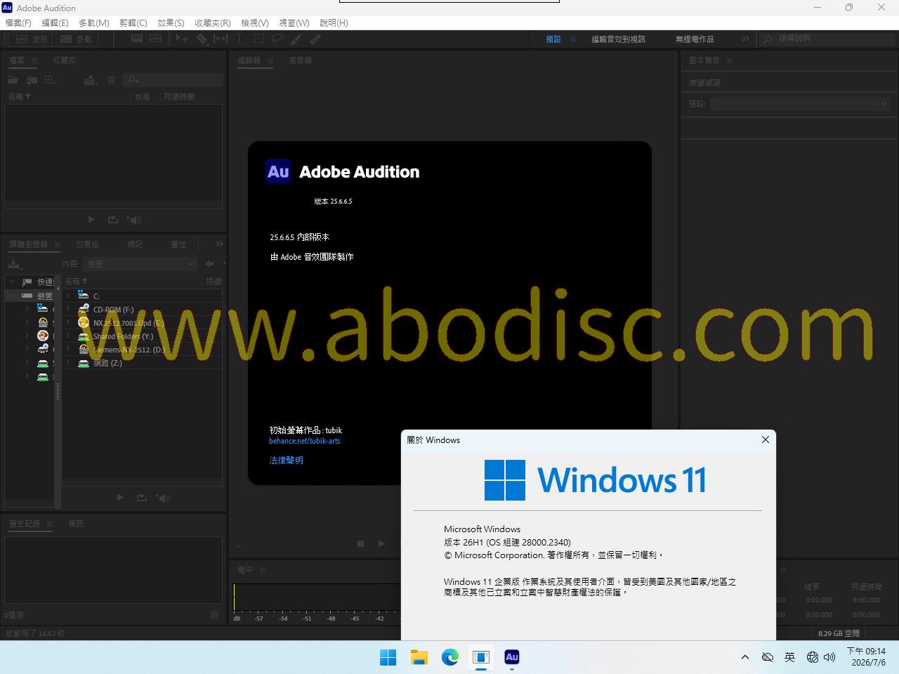
Task: Switch to the 視訊 tab
Action: (76, 524)
